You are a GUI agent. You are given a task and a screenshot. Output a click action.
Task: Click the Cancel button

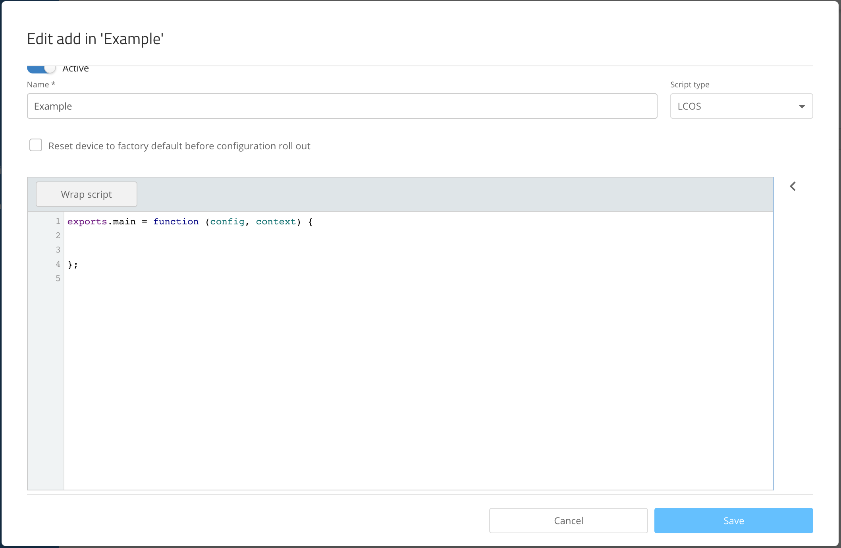(x=568, y=521)
